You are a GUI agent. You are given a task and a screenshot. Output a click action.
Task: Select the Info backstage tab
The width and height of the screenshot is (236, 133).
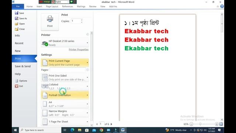pyautogui.click(x=17, y=35)
